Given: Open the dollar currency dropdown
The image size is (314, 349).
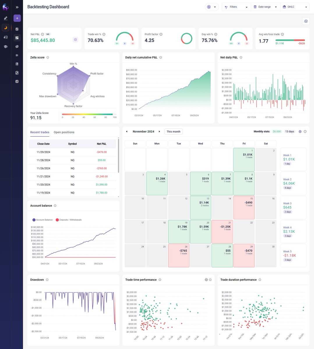Looking at the screenshot, I should [212, 7].
